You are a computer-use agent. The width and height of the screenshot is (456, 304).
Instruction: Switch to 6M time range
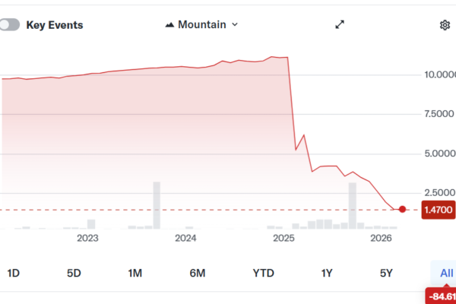198,274
